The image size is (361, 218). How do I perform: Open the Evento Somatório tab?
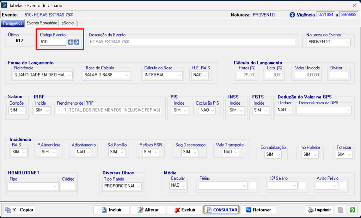point(42,23)
